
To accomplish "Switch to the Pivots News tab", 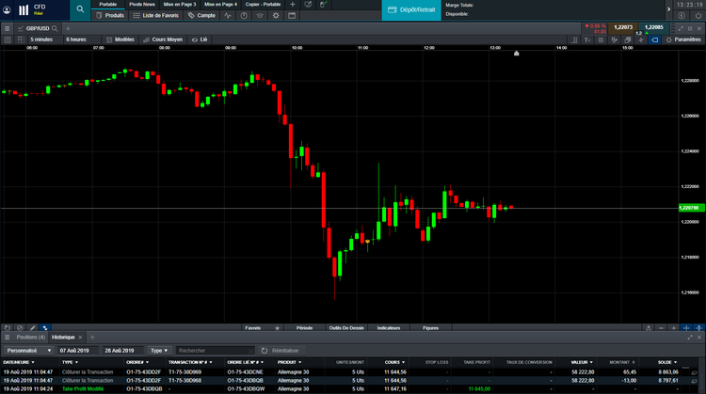I will (x=142, y=5).
